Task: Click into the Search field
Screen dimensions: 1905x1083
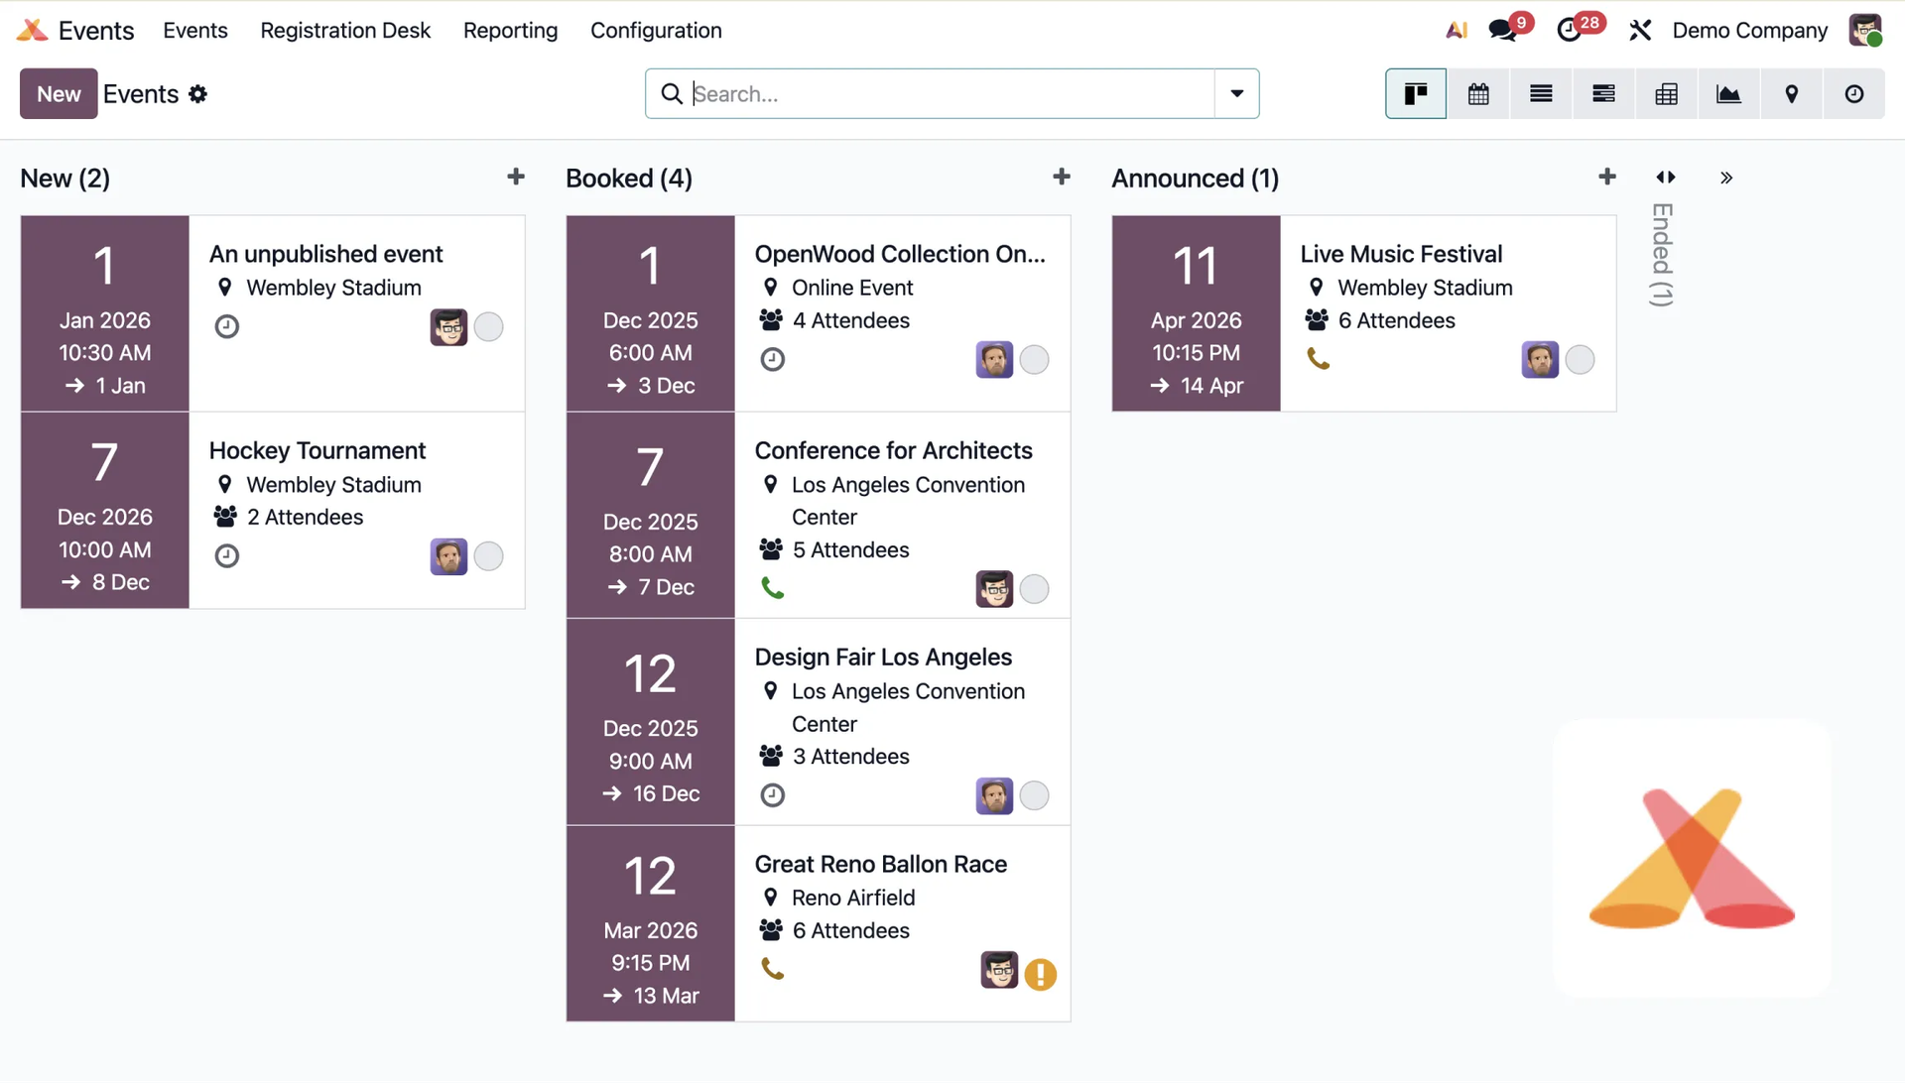Action: pos(952,94)
